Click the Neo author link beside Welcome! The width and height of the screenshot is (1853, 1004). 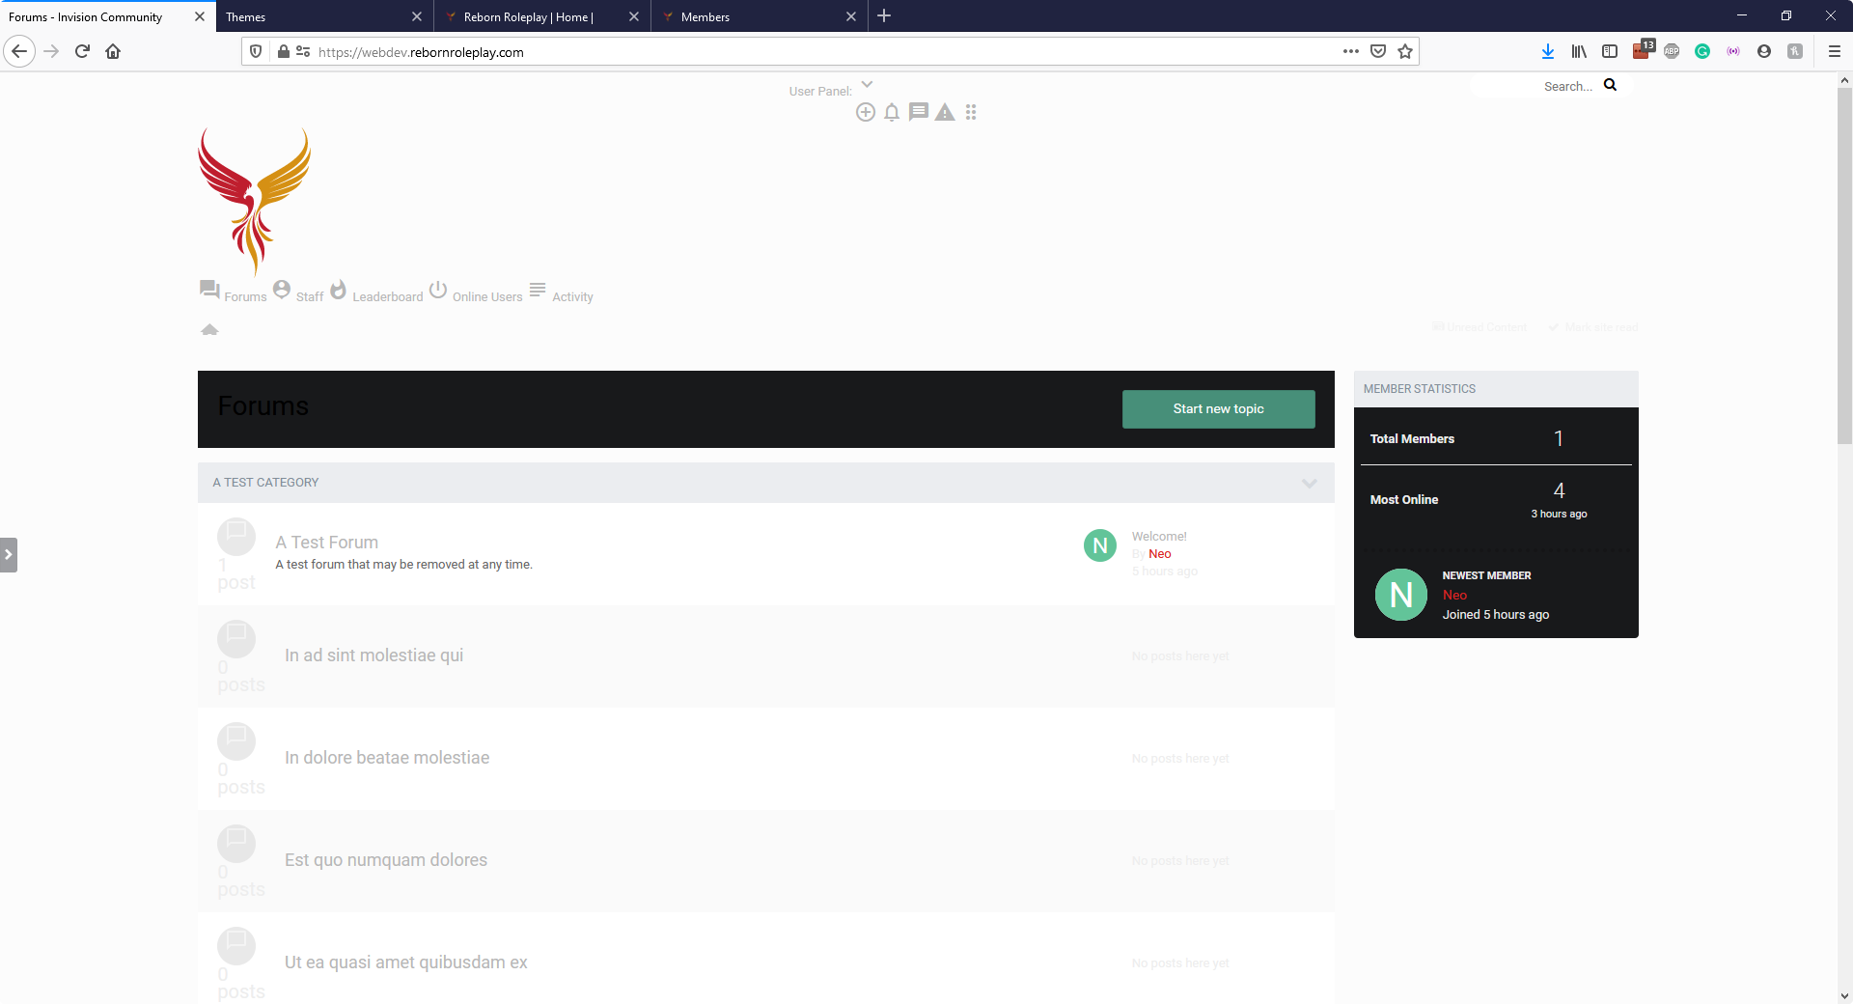point(1159,553)
